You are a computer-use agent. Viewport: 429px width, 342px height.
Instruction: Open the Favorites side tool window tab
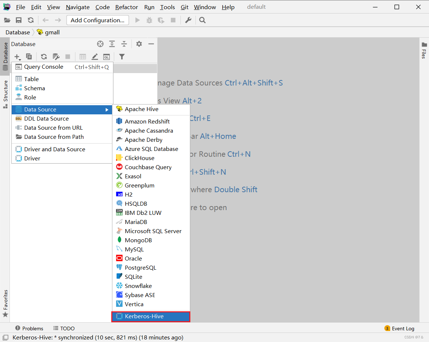click(5, 303)
